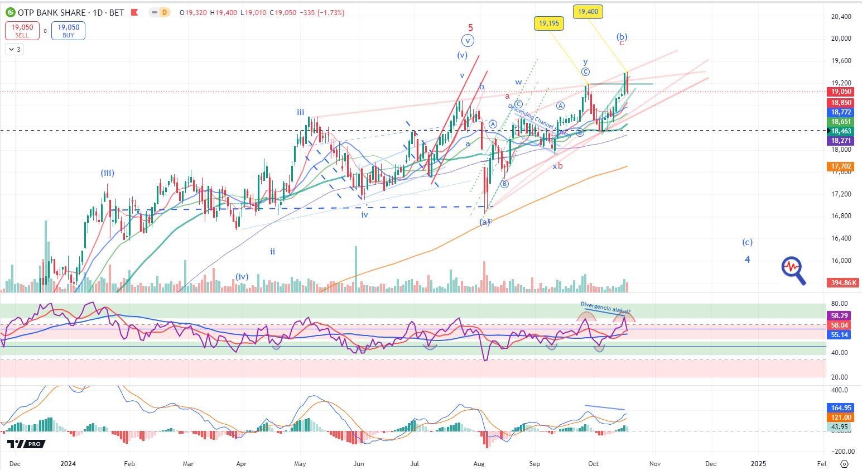This screenshot has width=862, height=470.
Task: Click the red 58.04 RSI value label
Action: (x=840, y=325)
